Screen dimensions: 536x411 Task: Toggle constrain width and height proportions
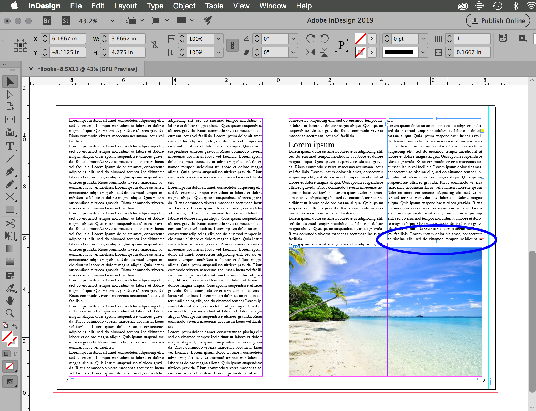point(155,45)
